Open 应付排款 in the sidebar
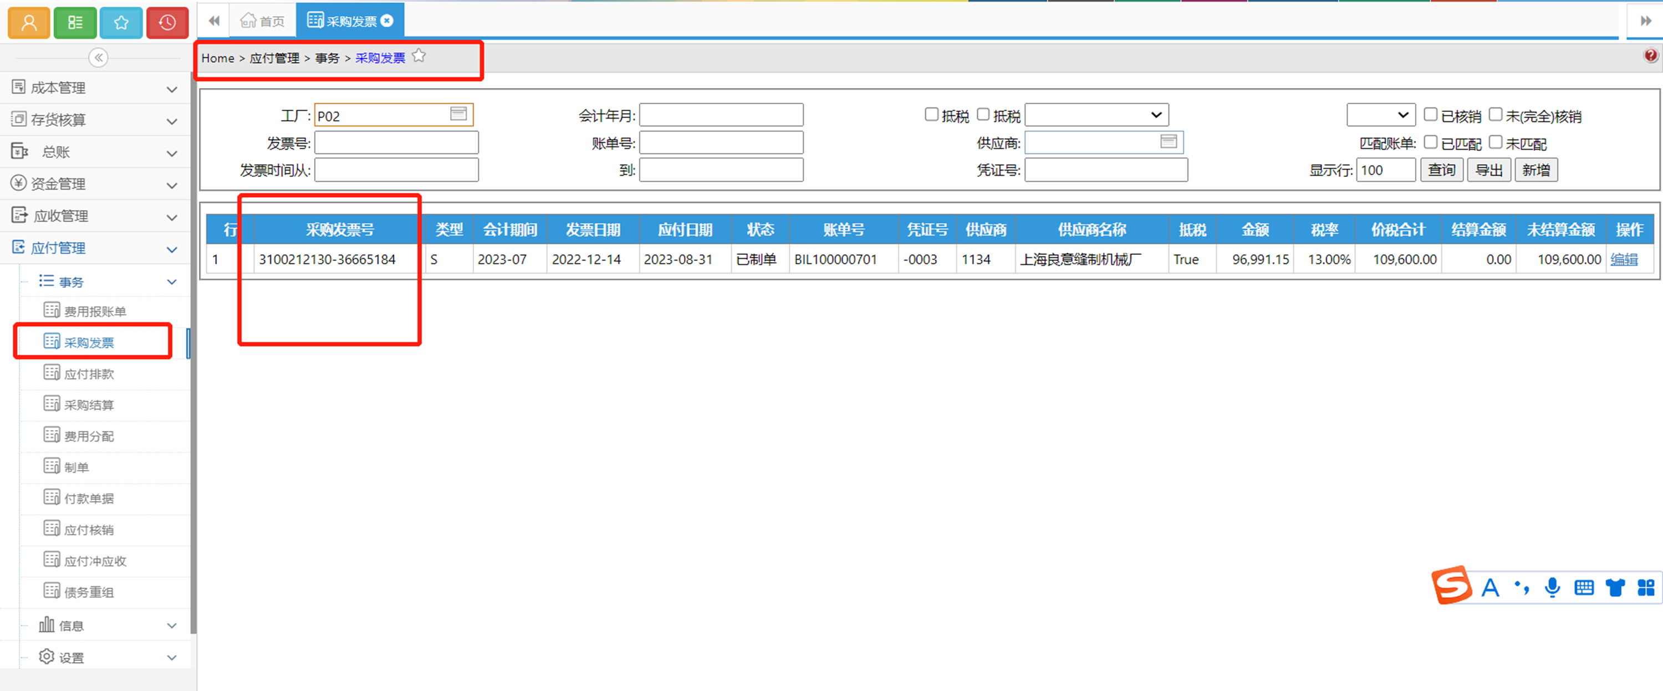Screen dimensions: 1663x691 tap(89, 374)
